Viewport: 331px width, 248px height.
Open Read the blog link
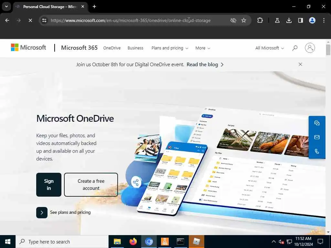point(205,65)
